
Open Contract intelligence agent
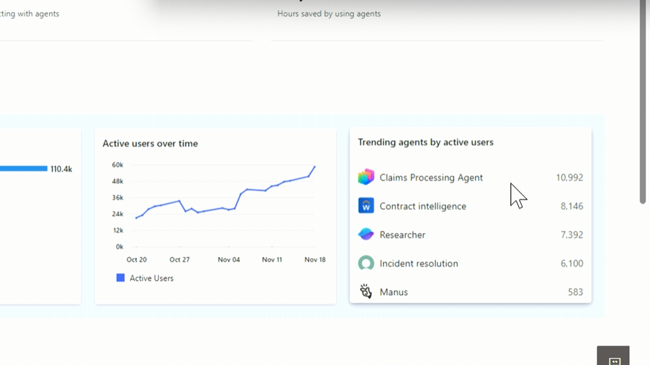423,207
